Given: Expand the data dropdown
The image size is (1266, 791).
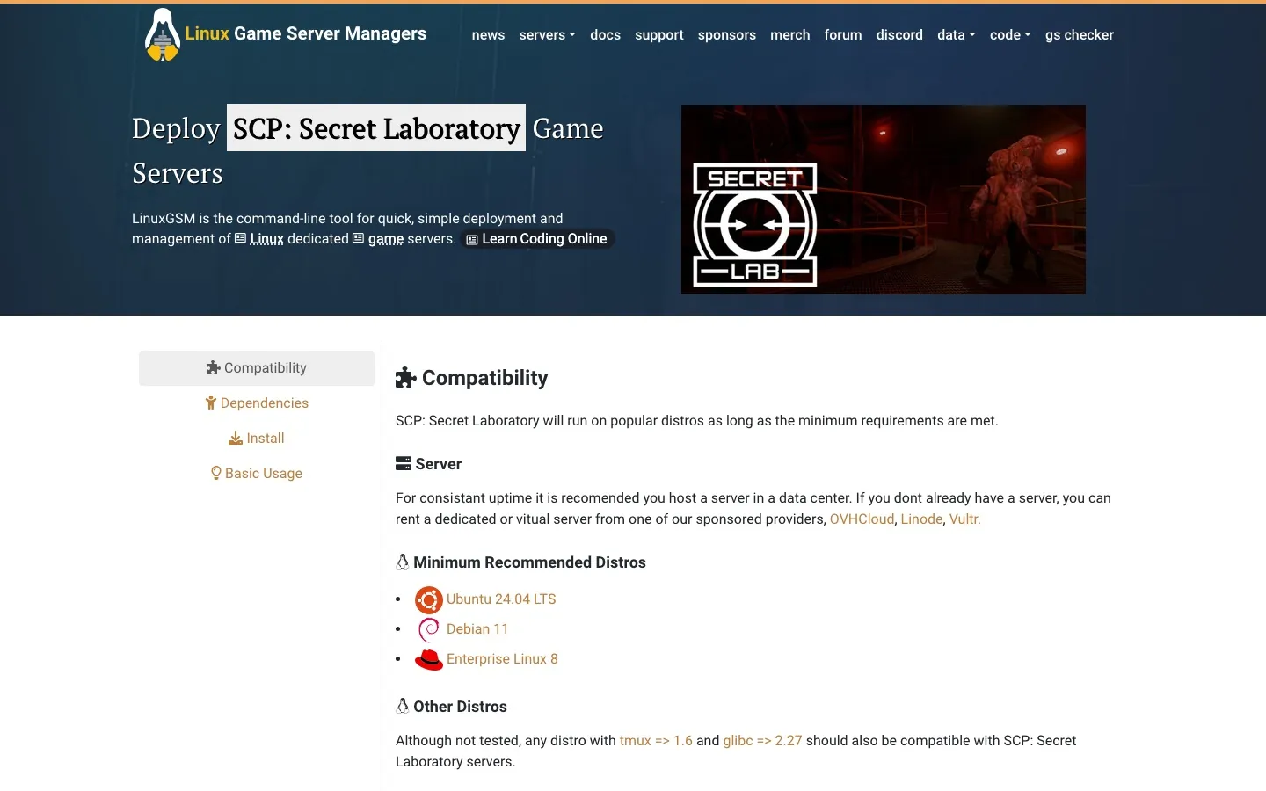Looking at the screenshot, I should 957,35.
